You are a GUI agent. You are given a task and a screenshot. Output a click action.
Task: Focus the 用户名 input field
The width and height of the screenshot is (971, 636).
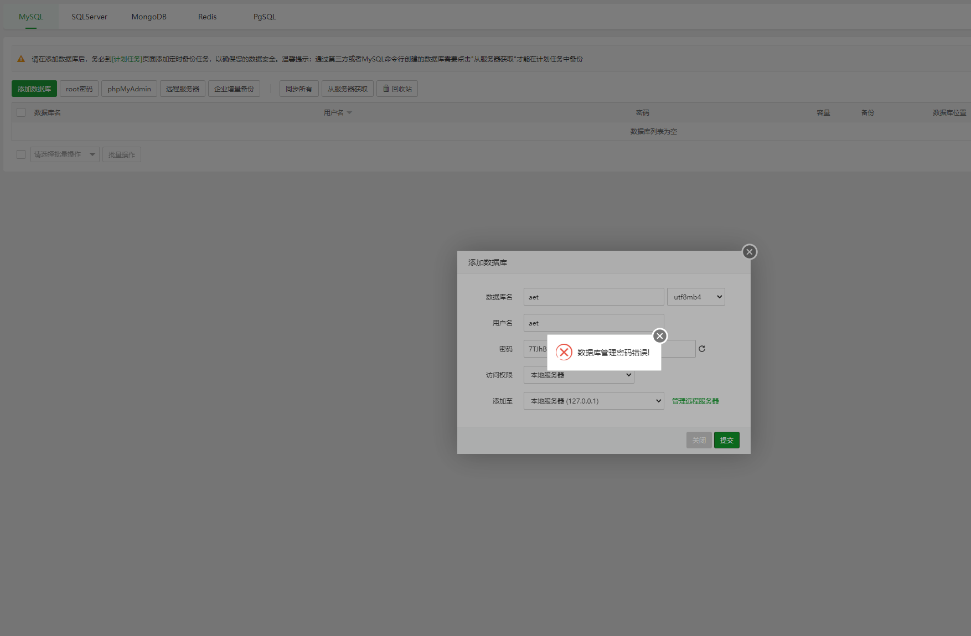pyautogui.click(x=593, y=323)
